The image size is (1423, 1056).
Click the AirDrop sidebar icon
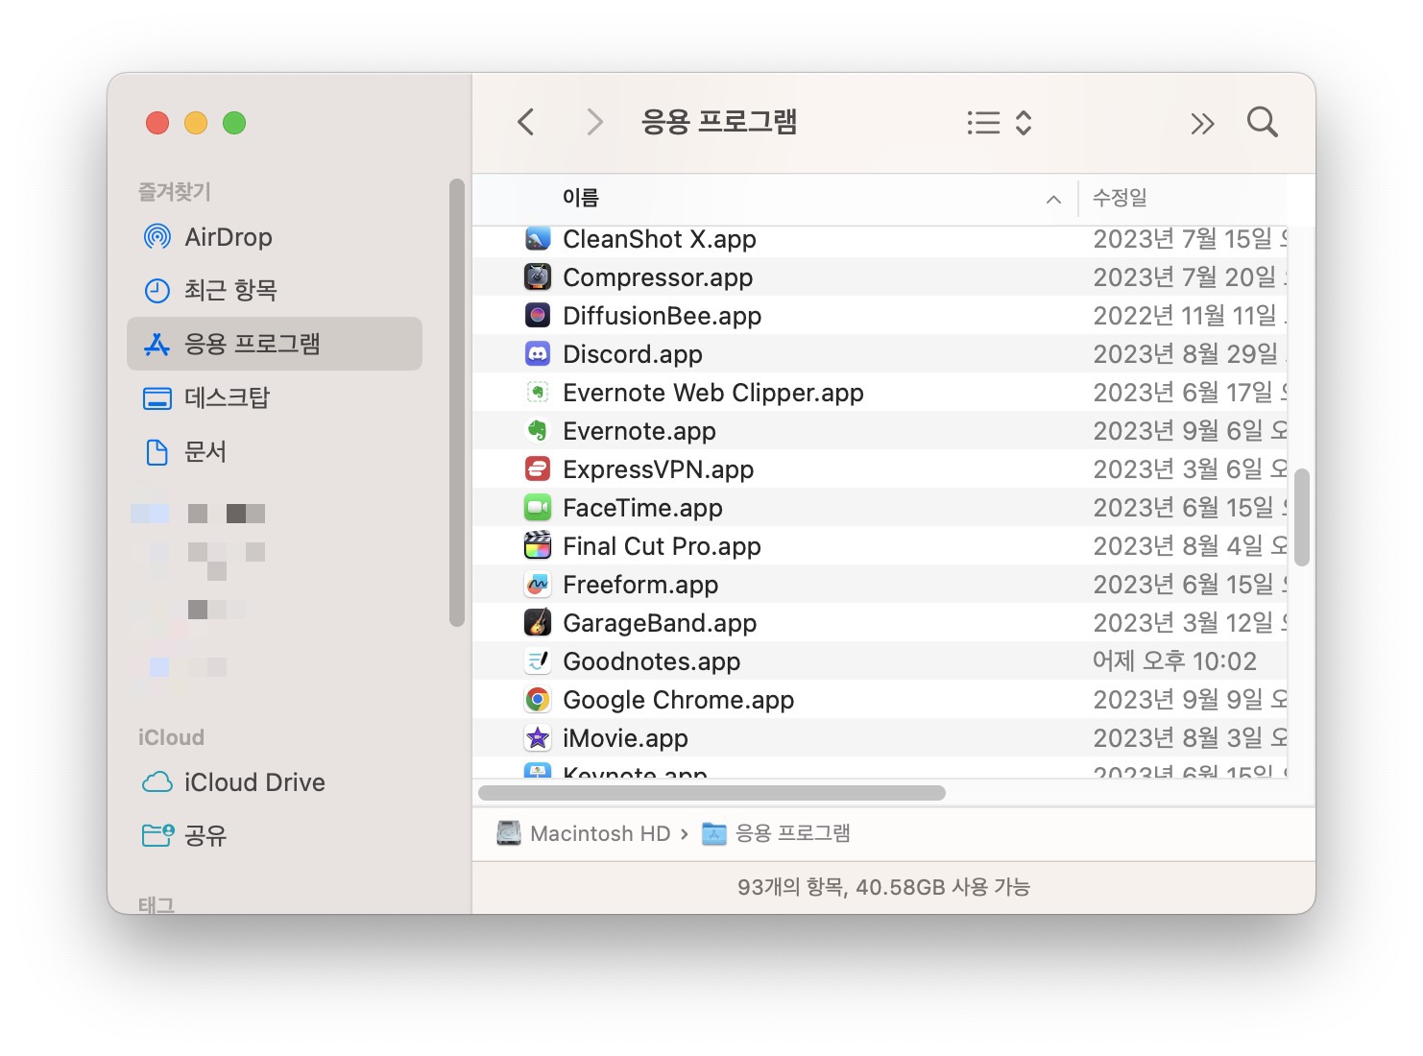(157, 237)
